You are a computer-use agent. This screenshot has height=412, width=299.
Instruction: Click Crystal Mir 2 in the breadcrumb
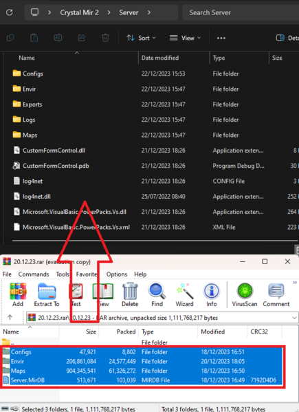click(x=79, y=12)
